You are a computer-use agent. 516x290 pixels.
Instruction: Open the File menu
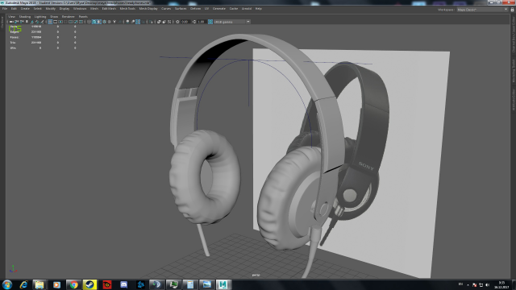[x=5, y=9]
